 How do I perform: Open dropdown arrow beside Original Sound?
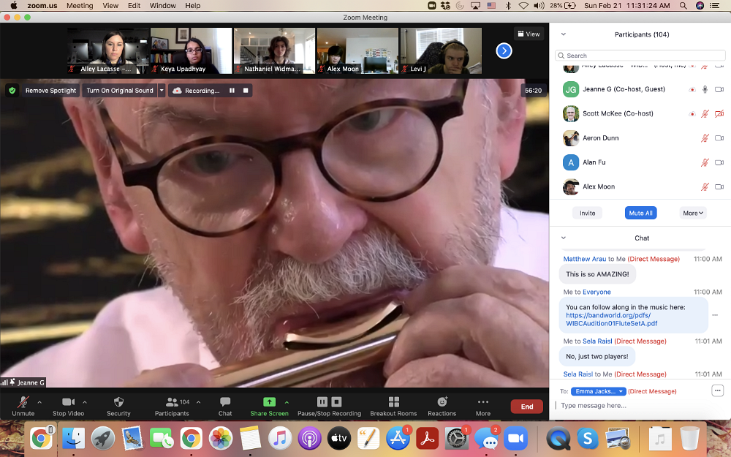(162, 91)
